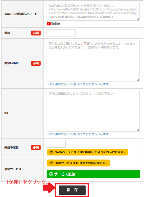
Task: Click the yellow 10日前後 display hint
Action: coord(87,152)
